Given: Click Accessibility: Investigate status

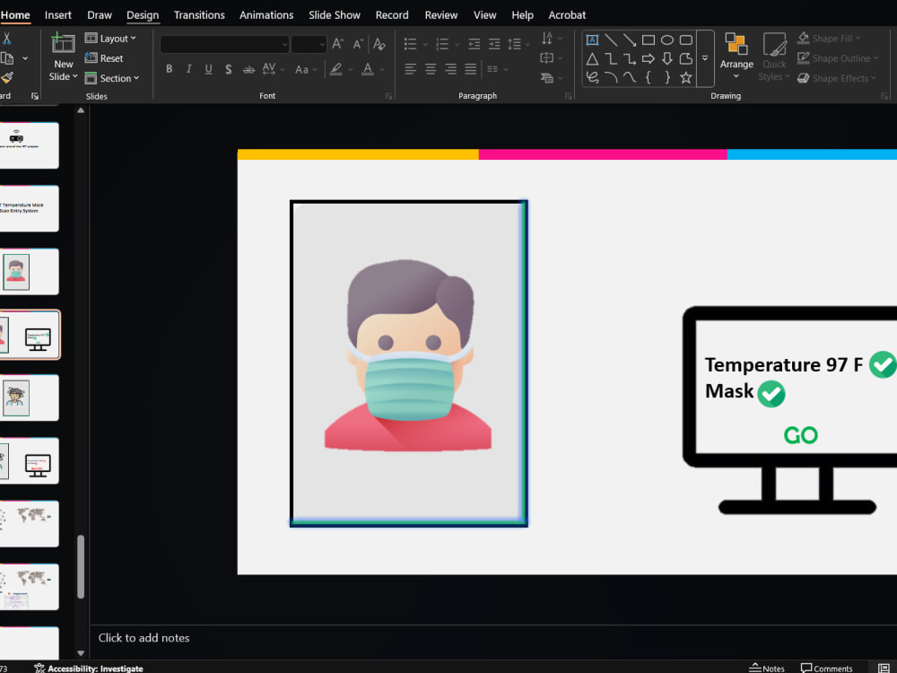Looking at the screenshot, I should [x=89, y=668].
